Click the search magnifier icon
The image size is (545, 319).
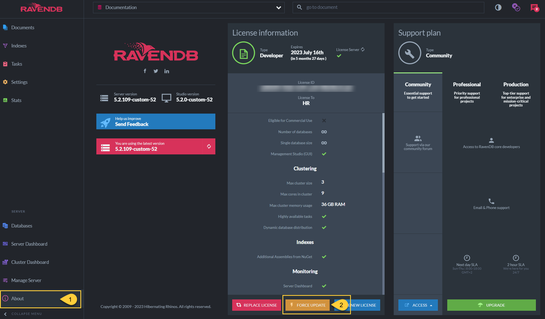(299, 7)
